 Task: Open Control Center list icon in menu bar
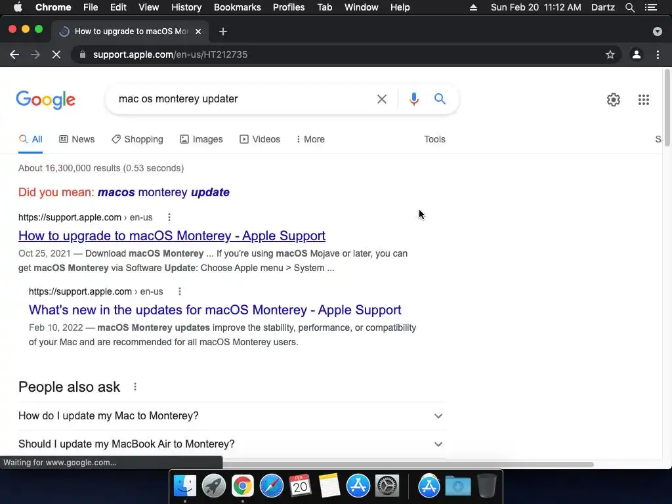coord(651,7)
